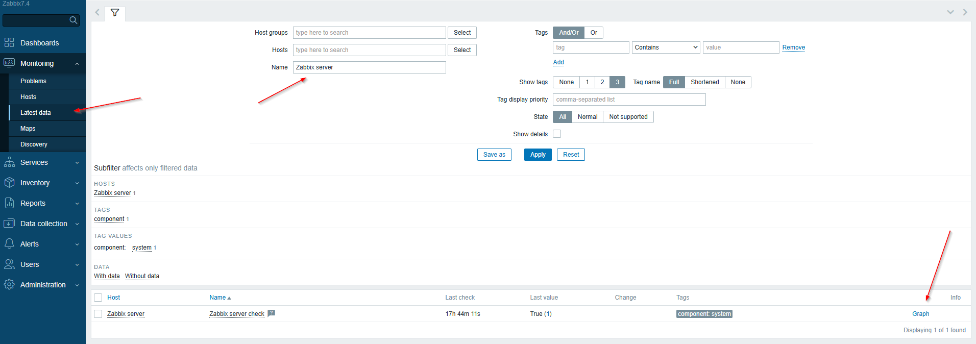Click the Administration gear icon
Viewport: 976px width, 344px height.
click(x=9, y=285)
